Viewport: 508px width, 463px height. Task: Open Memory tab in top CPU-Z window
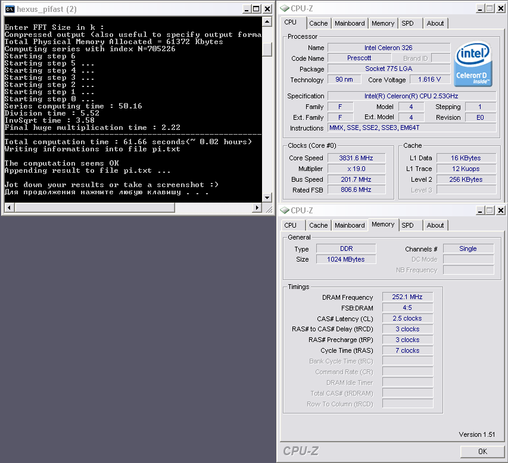(382, 23)
